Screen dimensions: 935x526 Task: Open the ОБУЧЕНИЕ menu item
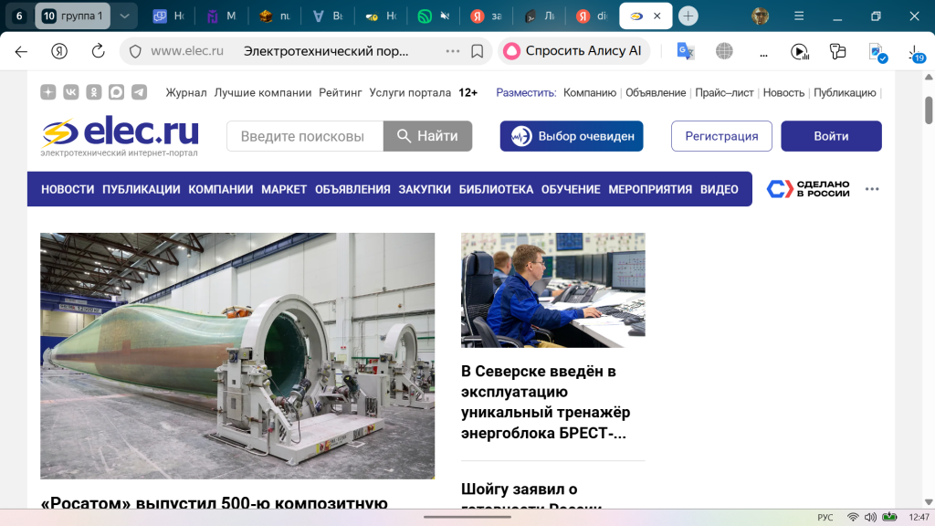[571, 190]
